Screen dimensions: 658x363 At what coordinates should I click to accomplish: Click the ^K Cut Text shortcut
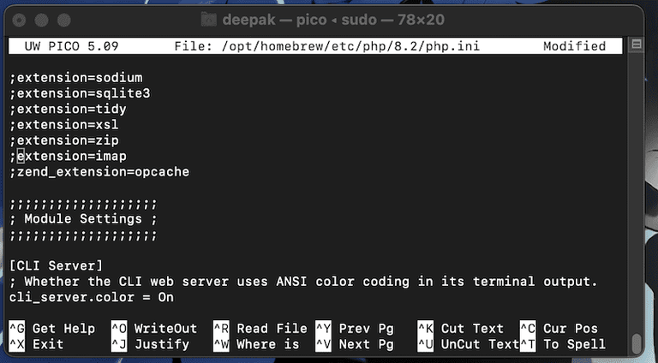(460, 328)
